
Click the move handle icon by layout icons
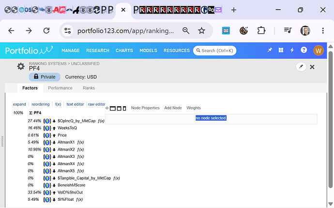tap(107, 108)
